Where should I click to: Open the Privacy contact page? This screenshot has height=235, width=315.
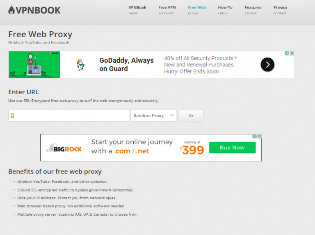(280, 10)
